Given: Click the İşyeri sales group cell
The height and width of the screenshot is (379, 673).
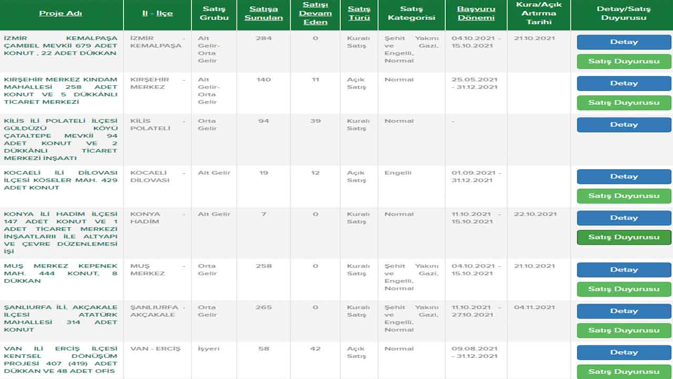Looking at the screenshot, I should (209, 348).
